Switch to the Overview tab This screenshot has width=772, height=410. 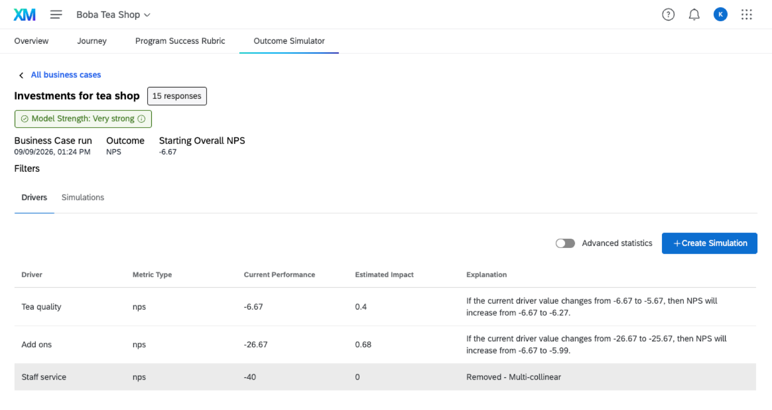[x=31, y=41]
